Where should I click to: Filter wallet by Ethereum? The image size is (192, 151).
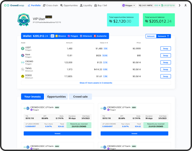click(86, 36)
